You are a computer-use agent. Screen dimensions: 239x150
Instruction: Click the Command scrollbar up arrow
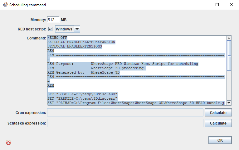click(229, 38)
